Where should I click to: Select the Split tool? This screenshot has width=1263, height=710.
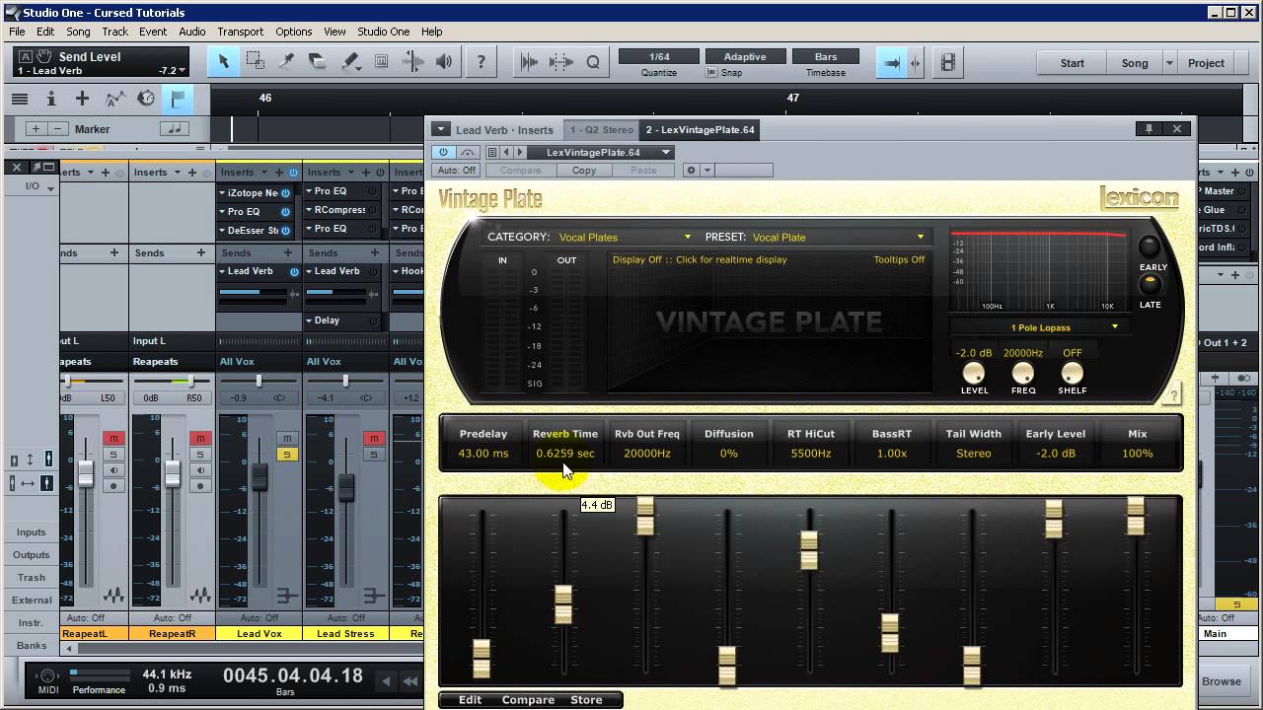[x=286, y=62]
